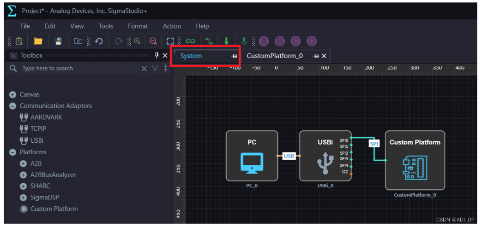482x227 pixels.
Task: Open the File menu
Action: tap(25, 26)
